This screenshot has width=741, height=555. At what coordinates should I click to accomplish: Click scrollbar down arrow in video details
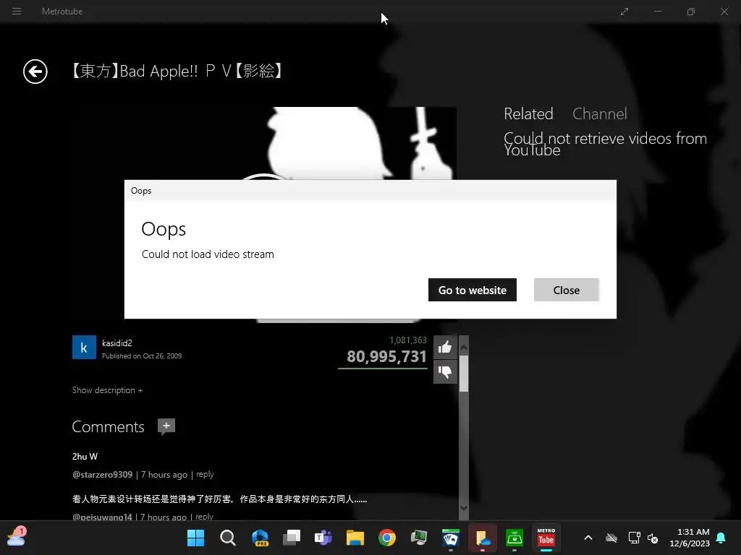[464, 508]
